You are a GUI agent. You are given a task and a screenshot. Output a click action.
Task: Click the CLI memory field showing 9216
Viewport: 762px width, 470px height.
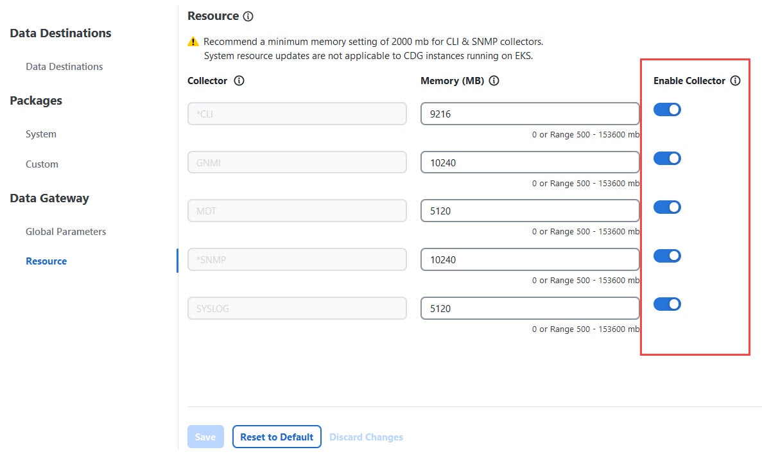(x=530, y=114)
